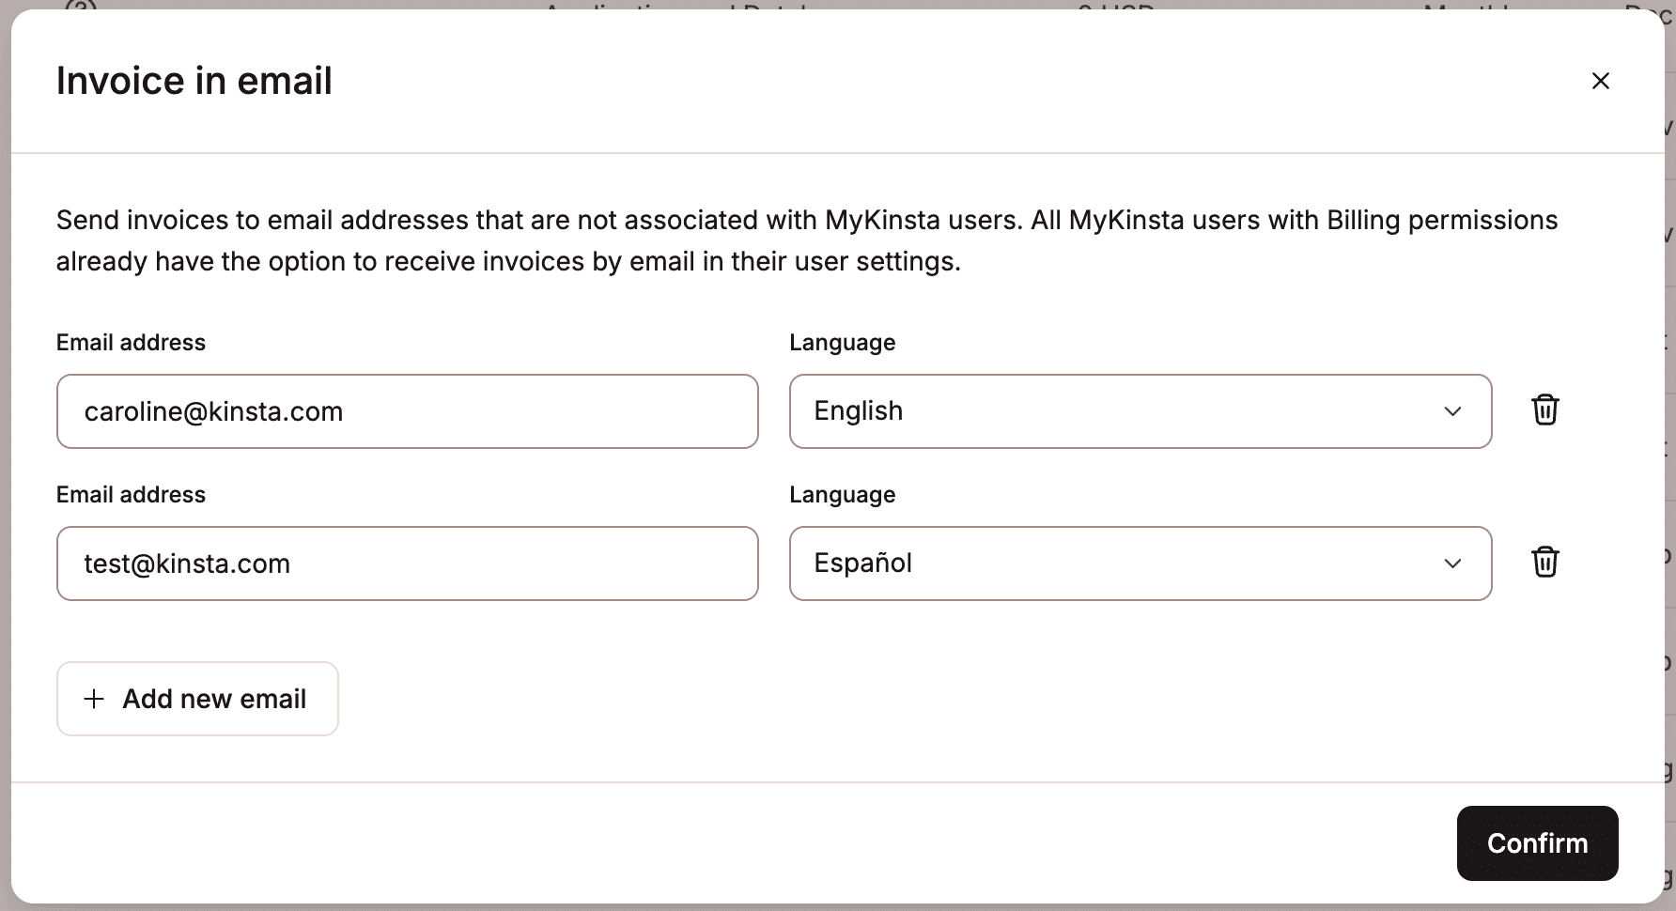This screenshot has width=1676, height=911.
Task: Click the English language combo box
Action: coord(1140,411)
